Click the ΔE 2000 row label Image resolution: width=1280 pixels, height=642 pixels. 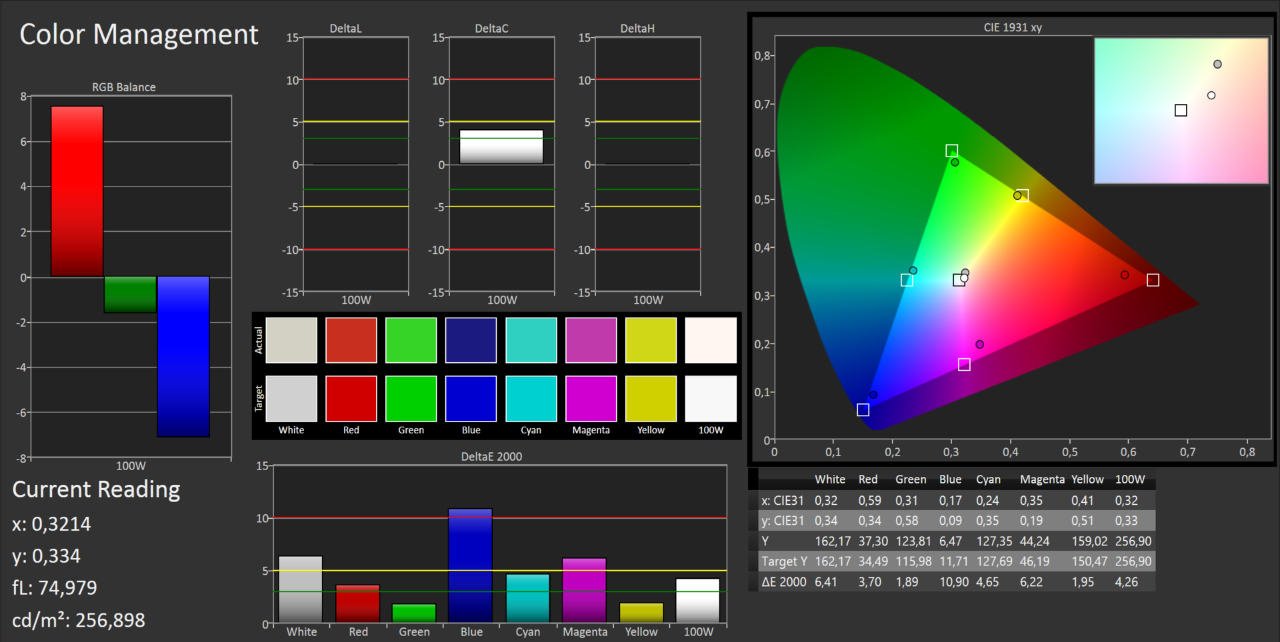tap(784, 582)
